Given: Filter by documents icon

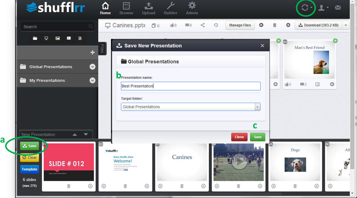Looking at the screenshot, I should (80, 38).
